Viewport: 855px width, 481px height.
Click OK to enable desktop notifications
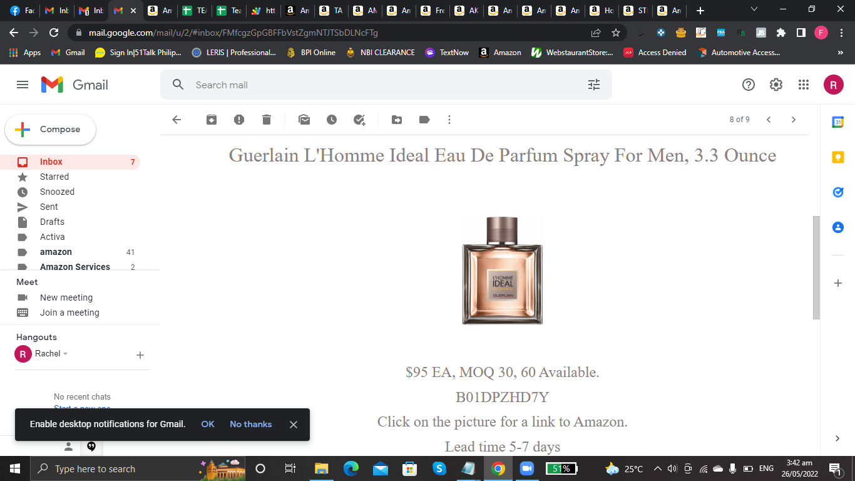(x=208, y=424)
